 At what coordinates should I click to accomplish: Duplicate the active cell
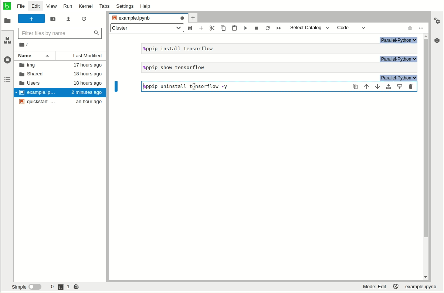355,86
